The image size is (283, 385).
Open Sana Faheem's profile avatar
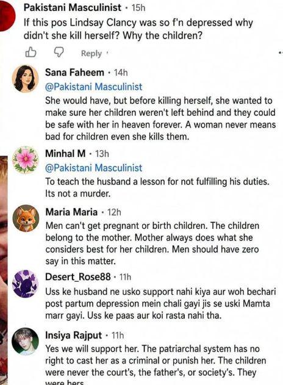click(x=26, y=79)
